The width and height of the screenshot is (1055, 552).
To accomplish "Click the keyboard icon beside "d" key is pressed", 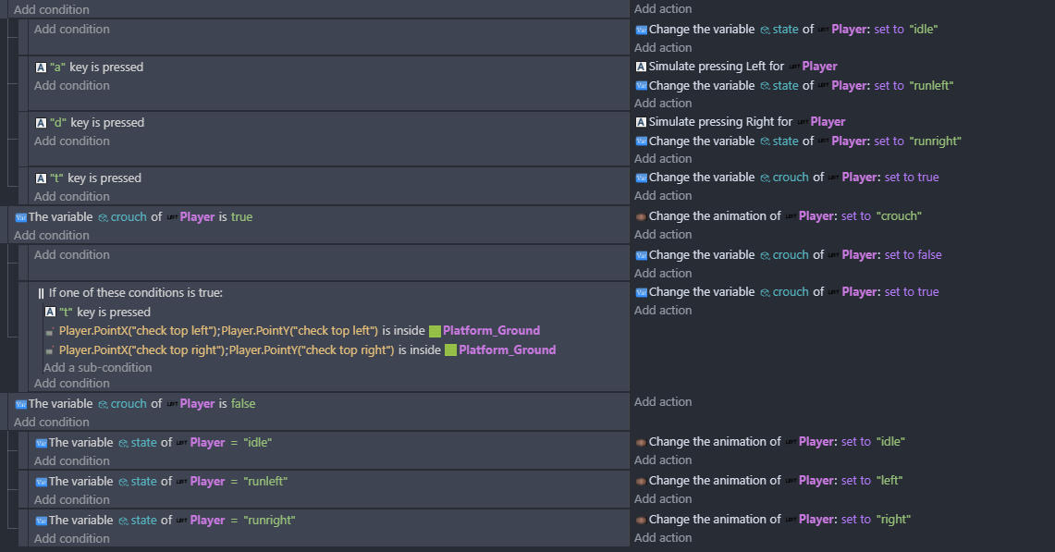I will coord(41,123).
